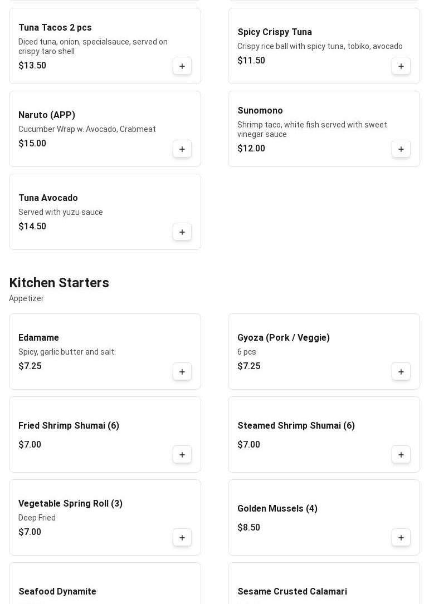Click plus button for Naruto (APP)
Screen dimensions: 429x604
[182, 149]
